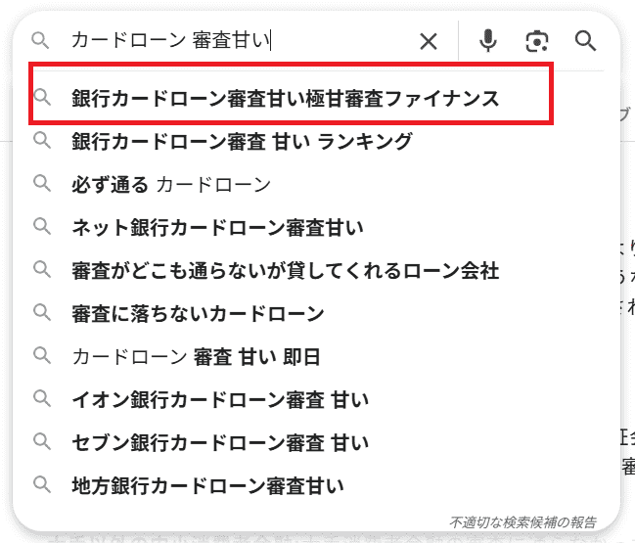
Task: Click magnifier icon beside 必ず通る カードローン
Action: (x=41, y=183)
